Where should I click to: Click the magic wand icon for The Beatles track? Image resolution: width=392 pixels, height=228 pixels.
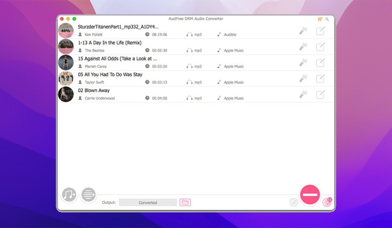tap(303, 47)
